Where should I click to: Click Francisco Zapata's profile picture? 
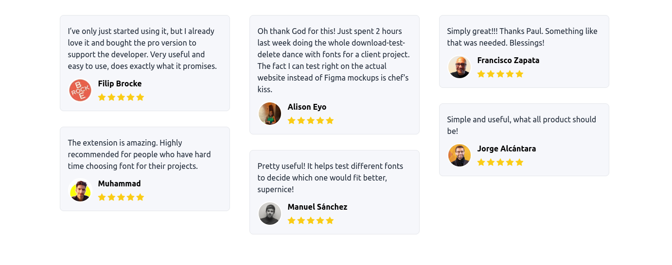[460, 67]
